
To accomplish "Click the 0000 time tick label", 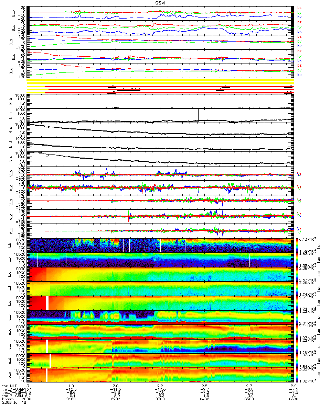I will (27, 399).
